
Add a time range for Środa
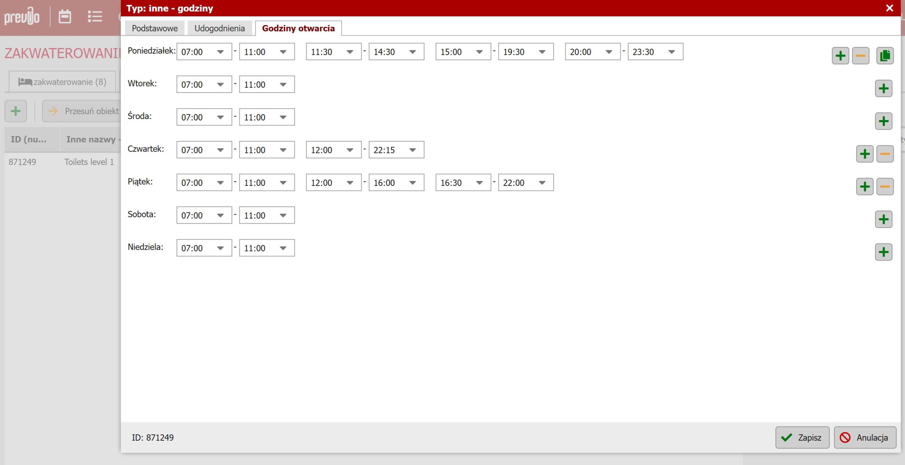tap(883, 121)
